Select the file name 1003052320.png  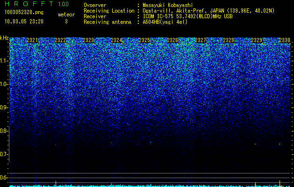[24, 13]
